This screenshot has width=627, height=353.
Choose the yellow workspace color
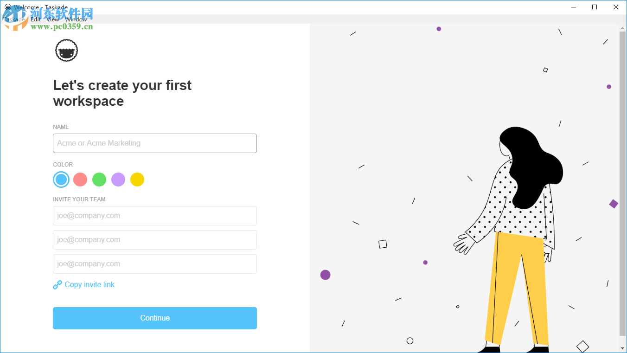tap(137, 180)
